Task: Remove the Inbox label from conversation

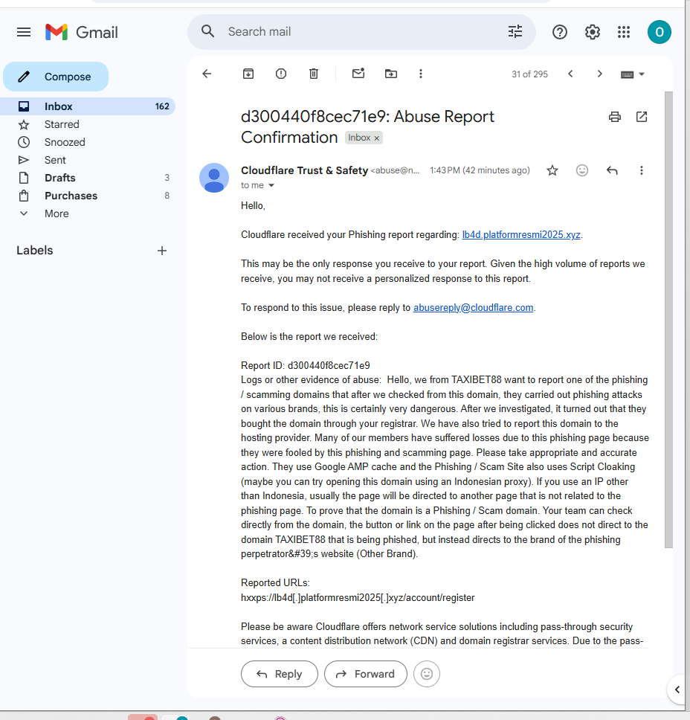Action: point(376,138)
